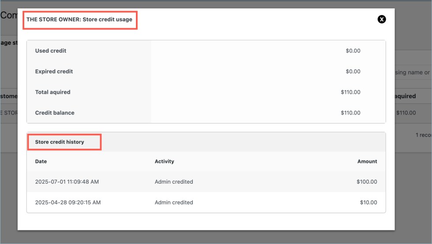Click the 'Date' column header
Screen dimensions: 432x244
coord(41,161)
